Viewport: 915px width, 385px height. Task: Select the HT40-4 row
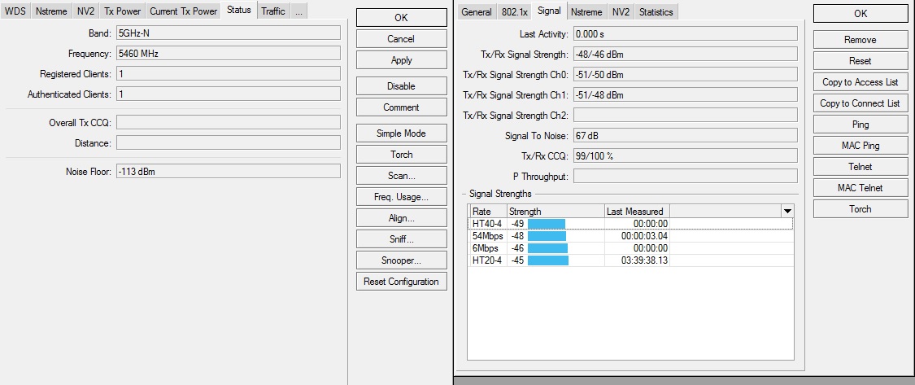click(630, 224)
